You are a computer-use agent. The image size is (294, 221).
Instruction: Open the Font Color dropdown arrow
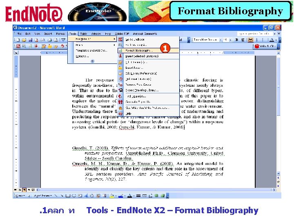276,40
